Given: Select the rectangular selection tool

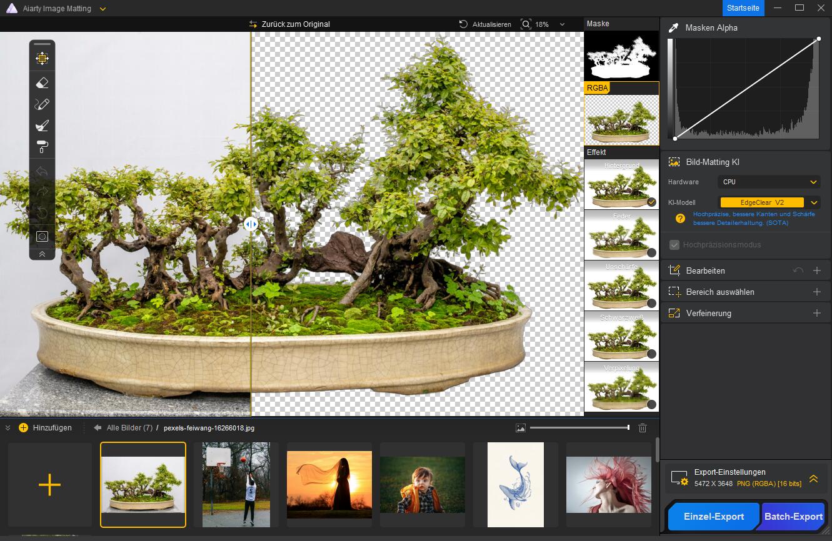Looking at the screenshot, I should (x=42, y=236).
